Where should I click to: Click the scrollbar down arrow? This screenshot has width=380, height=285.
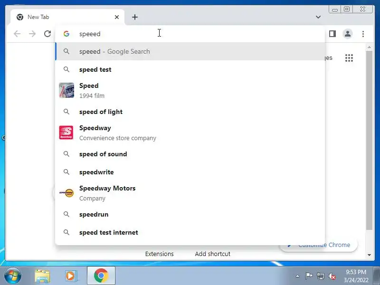point(369,255)
